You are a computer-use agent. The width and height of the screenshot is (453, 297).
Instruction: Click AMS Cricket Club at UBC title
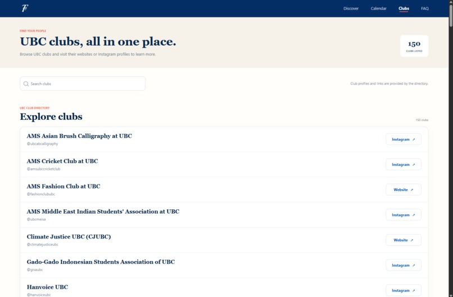(x=62, y=161)
